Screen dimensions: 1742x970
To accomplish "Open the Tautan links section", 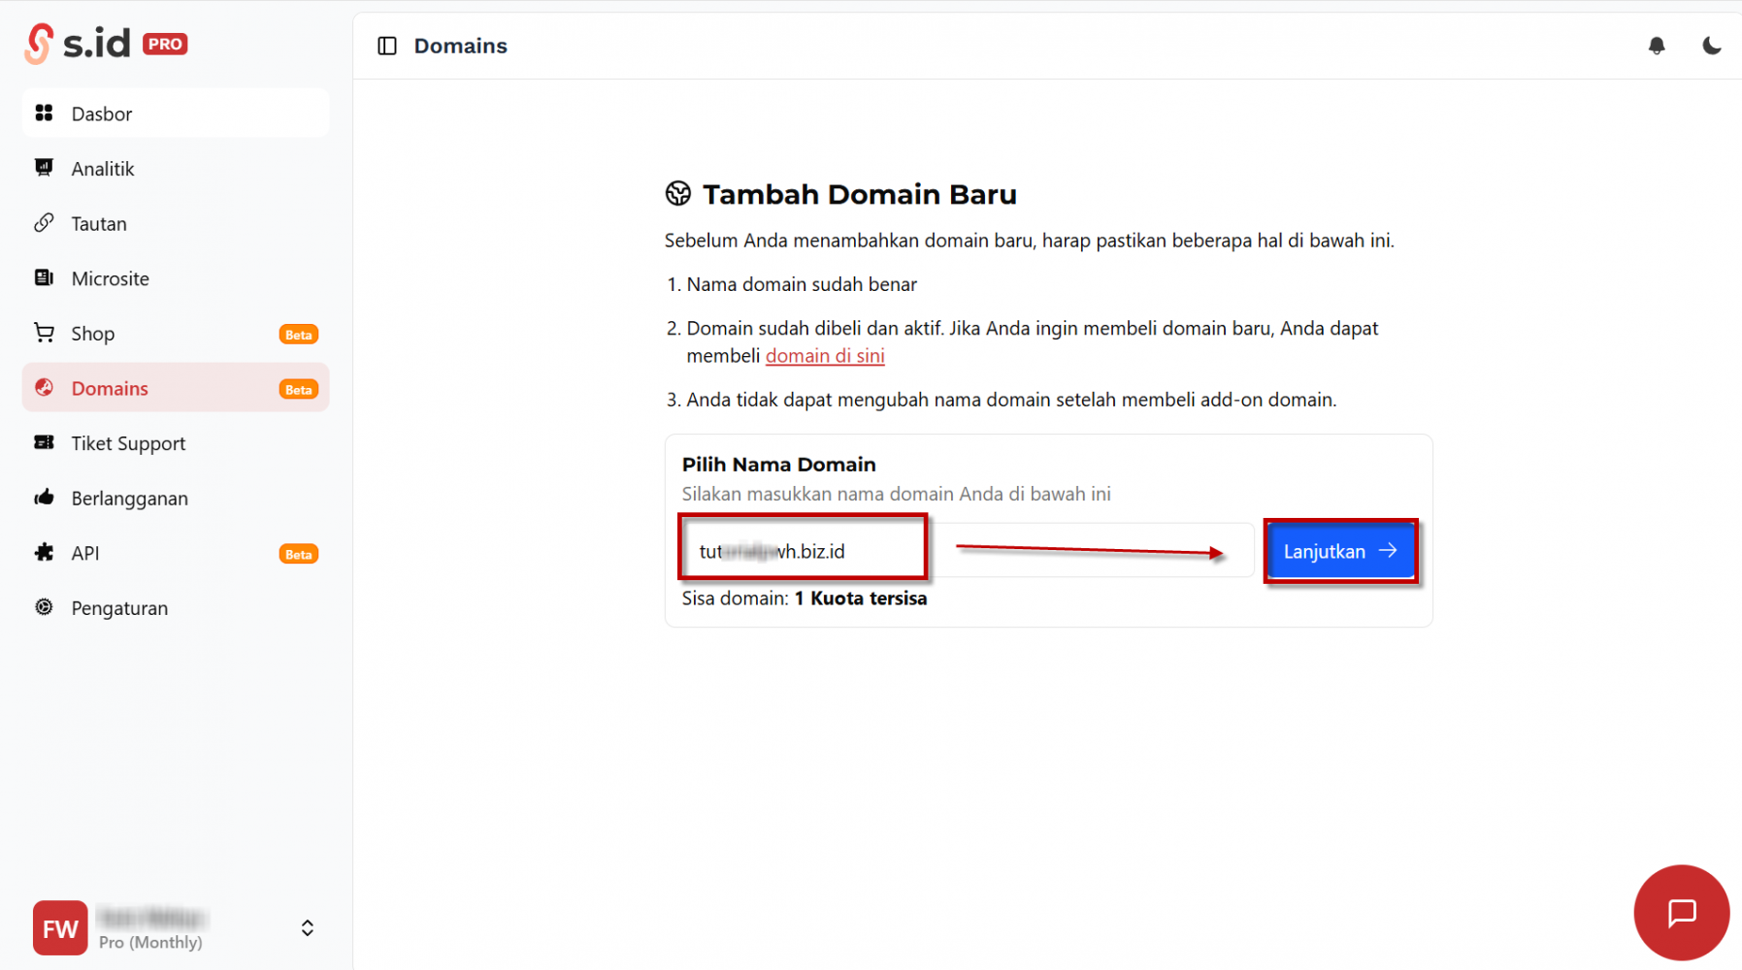I will [99, 224].
